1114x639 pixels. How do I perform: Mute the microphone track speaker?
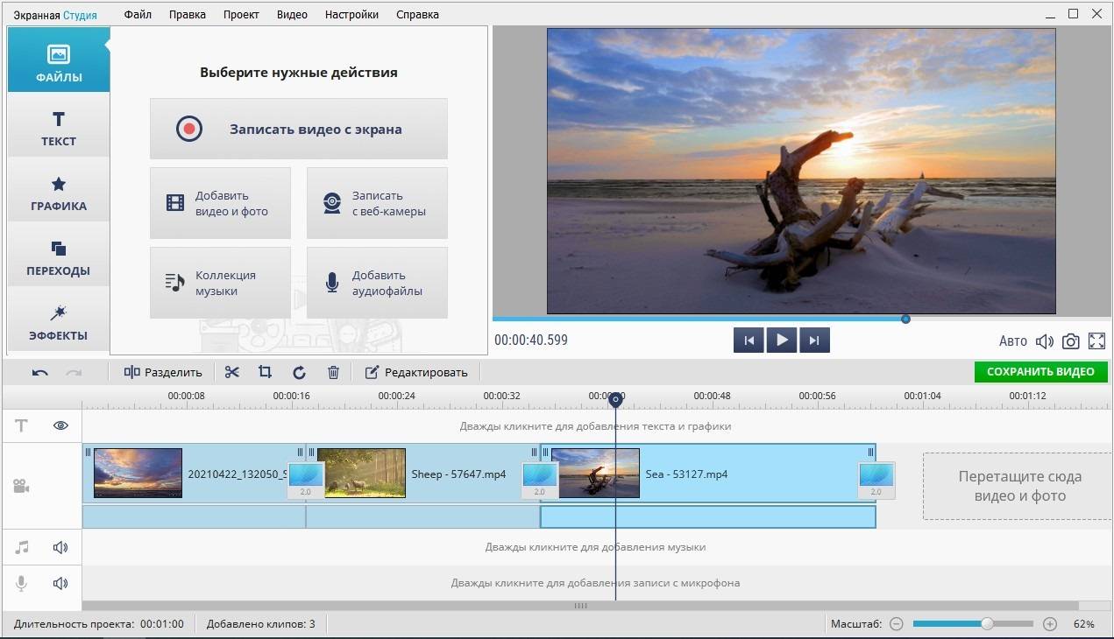coord(60,583)
